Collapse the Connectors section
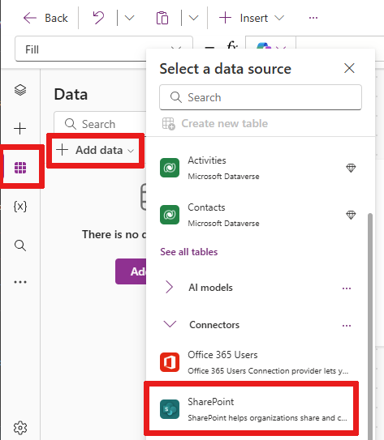This screenshot has height=440, width=384. coord(170,324)
